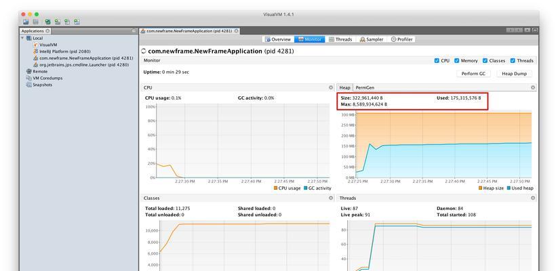Switch to the Threads tab
Viewport: 558px width, 271px height.
(340, 39)
